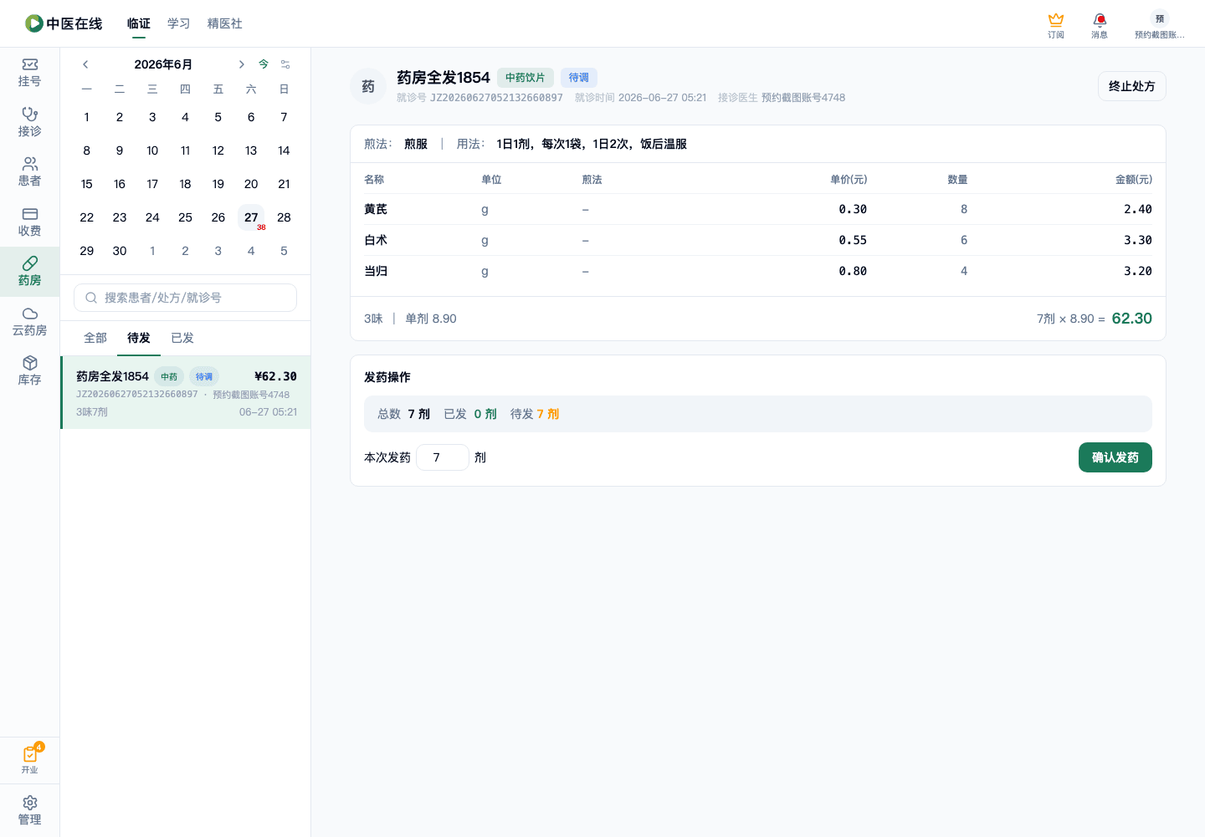This screenshot has width=1205, height=837.
Task: Click the total amount 62.30
Action: tap(1132, 319)
